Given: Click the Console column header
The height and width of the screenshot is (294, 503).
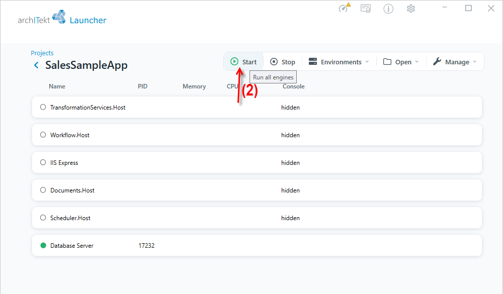Looking at the screenshot, I should [x=294, y=86].
